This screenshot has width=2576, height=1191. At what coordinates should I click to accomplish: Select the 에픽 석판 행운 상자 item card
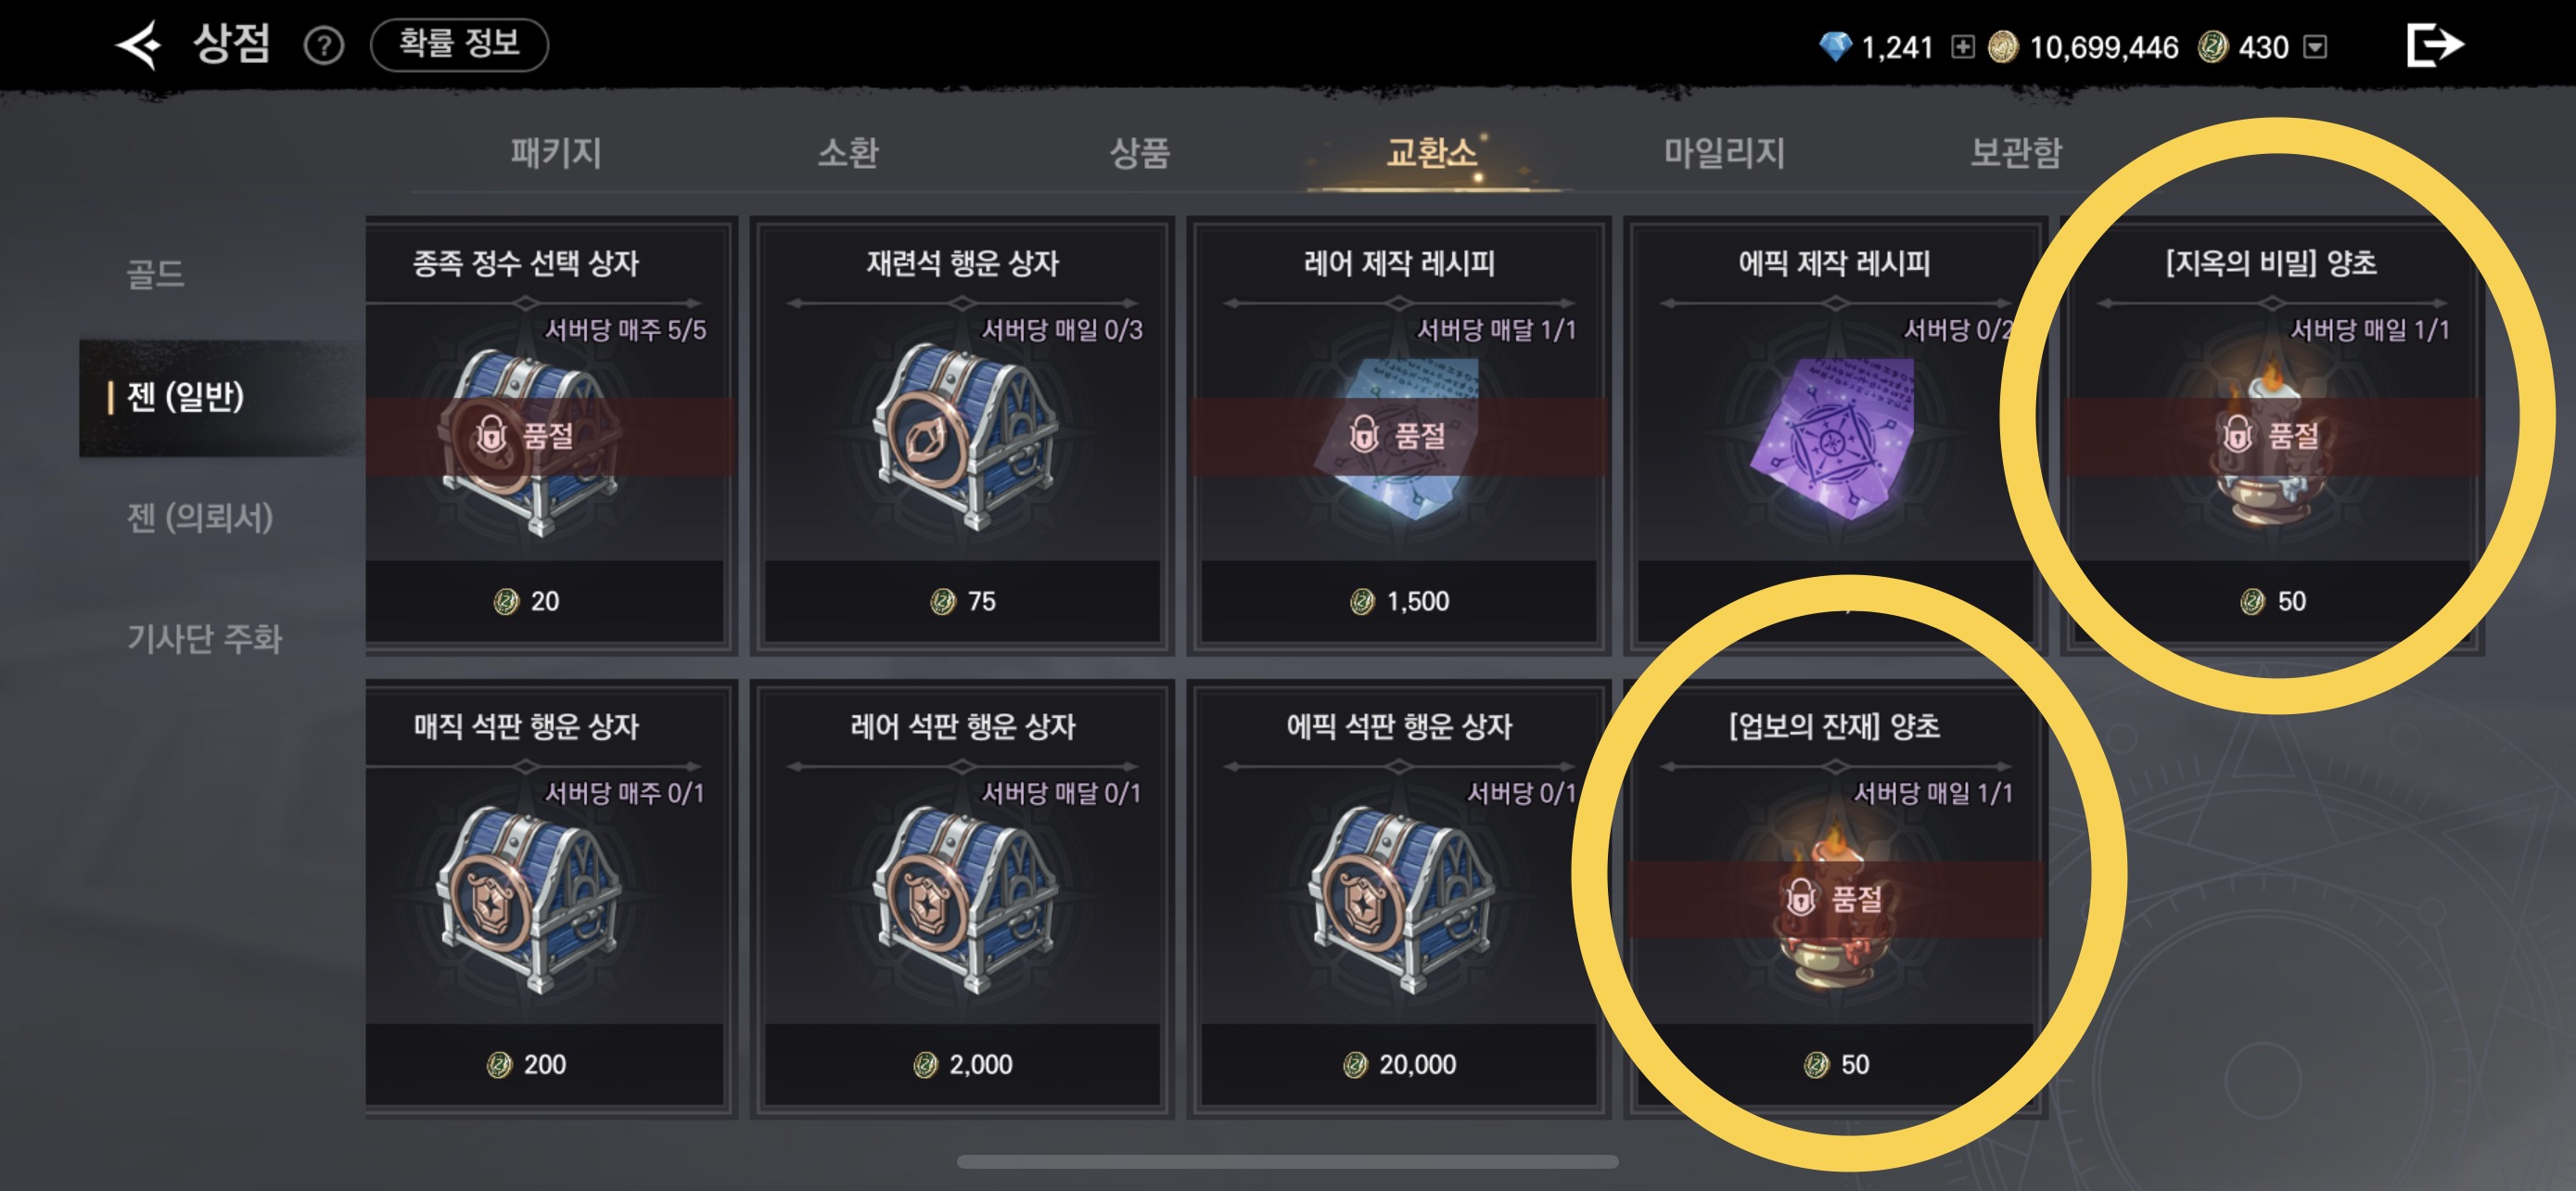pos(1398,898)
